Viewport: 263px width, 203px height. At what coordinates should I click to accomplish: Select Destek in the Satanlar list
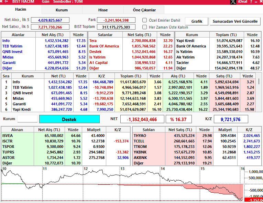(96, 52)
